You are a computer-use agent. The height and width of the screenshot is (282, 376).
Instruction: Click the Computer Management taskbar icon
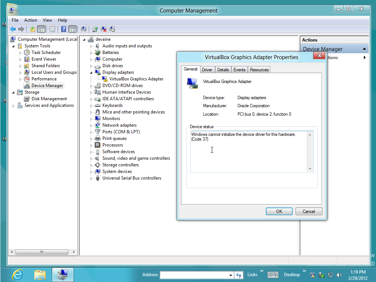point(62,275)
